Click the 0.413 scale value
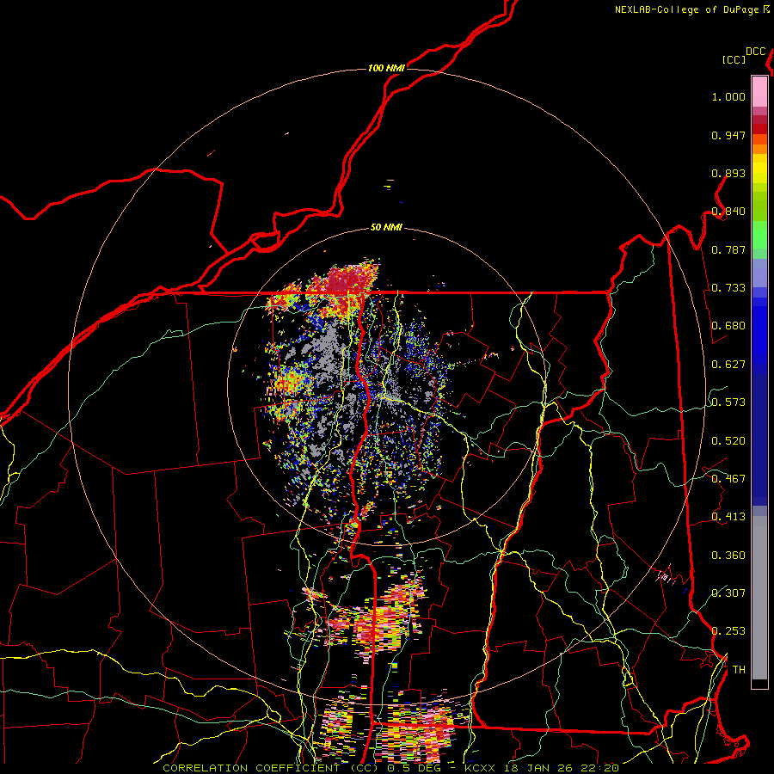 tap(728, 517)
